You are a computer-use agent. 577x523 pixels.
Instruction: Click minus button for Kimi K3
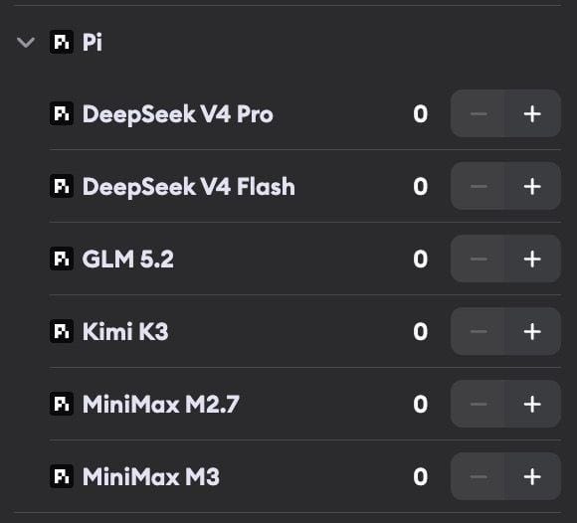point(479,331)
